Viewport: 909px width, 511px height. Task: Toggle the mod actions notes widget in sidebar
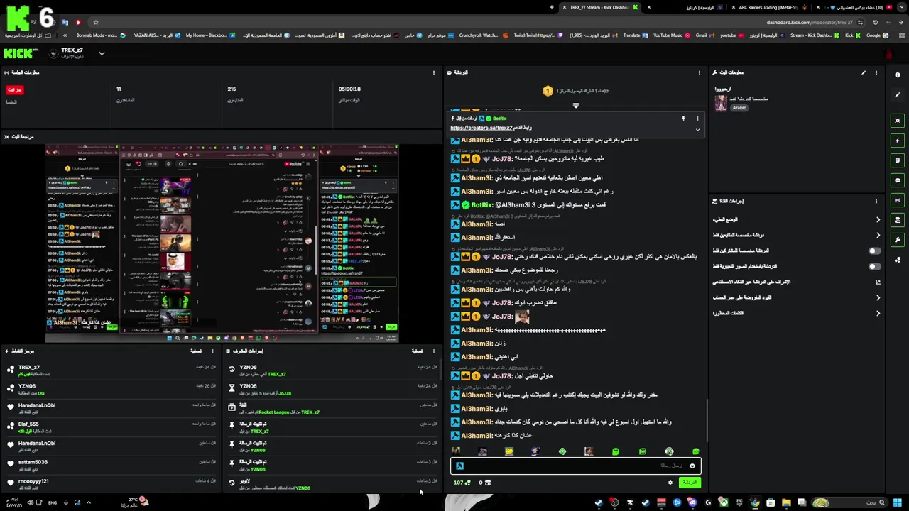click(898, 160)
